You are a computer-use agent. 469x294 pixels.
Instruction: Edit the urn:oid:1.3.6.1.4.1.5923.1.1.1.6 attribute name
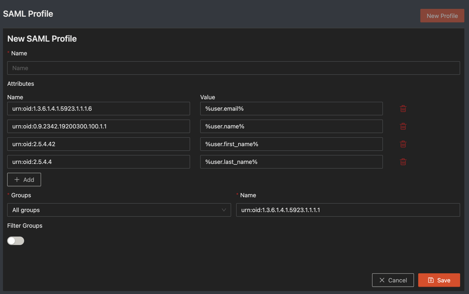tap(98, 109)
